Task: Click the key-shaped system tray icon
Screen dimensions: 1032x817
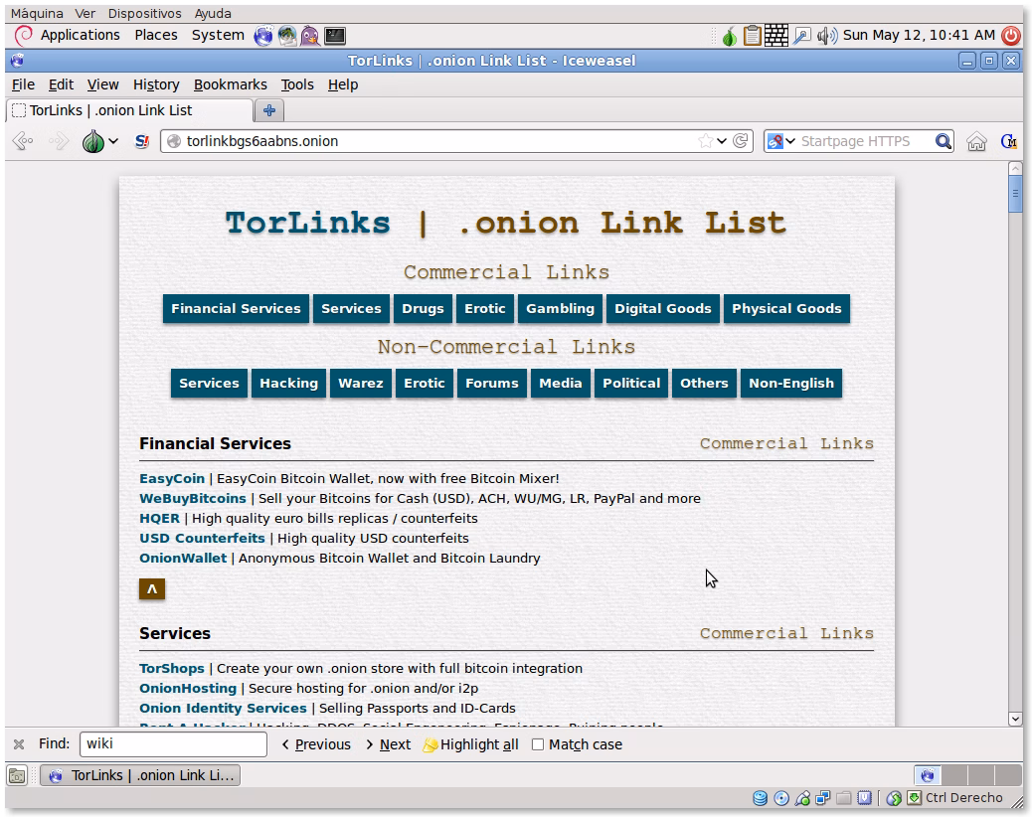Action: 801,36
